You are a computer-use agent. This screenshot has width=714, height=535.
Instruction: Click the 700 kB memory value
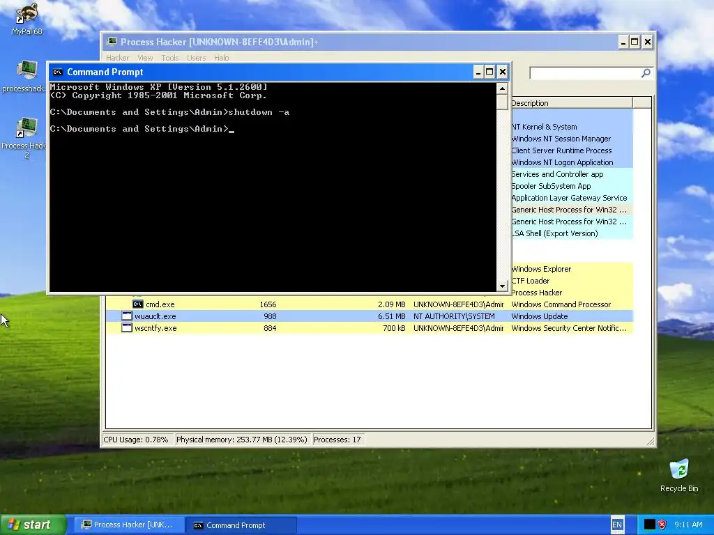coord(394,328)
